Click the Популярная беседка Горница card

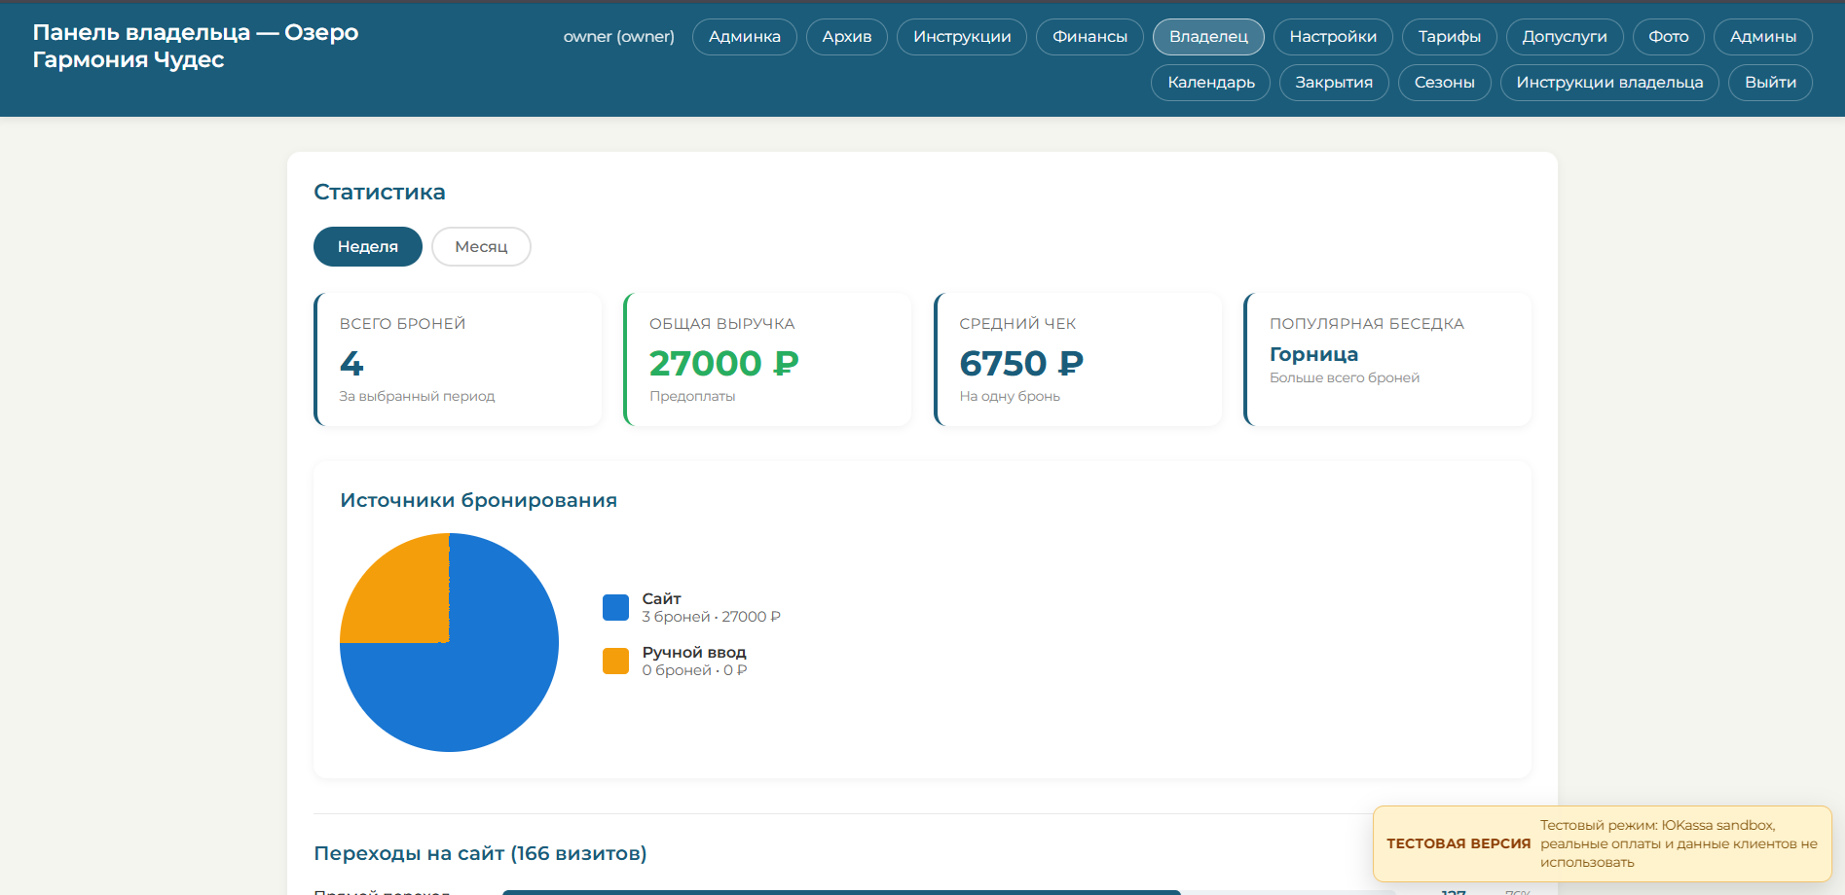[1387, 360]
